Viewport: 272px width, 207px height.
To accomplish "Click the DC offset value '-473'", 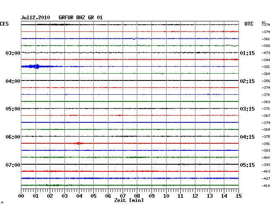I will pos(266,53).
